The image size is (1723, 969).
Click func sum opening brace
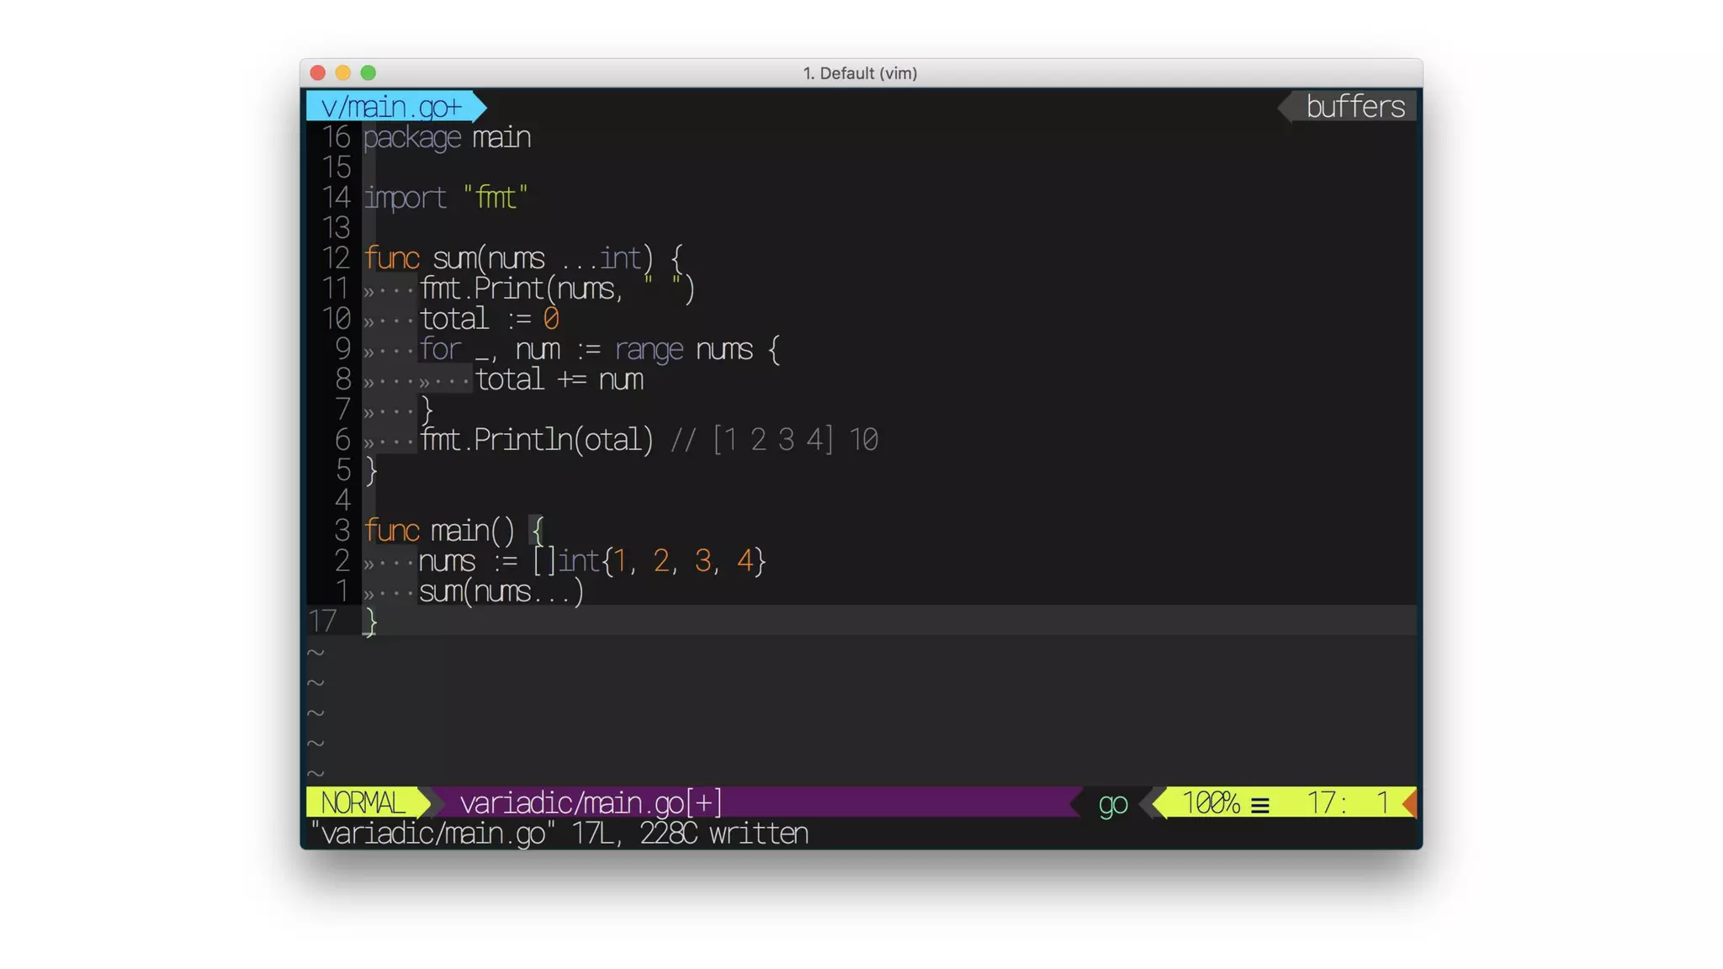(x=677, y=258)
